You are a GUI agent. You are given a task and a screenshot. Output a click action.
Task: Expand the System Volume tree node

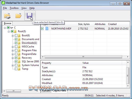(x=13, y=65)
